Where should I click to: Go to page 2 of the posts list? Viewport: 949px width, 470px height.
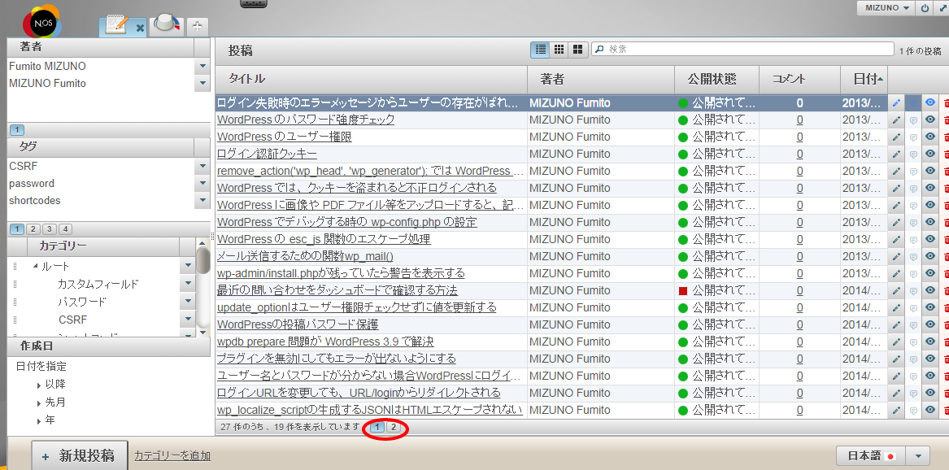tap(394, 428)
